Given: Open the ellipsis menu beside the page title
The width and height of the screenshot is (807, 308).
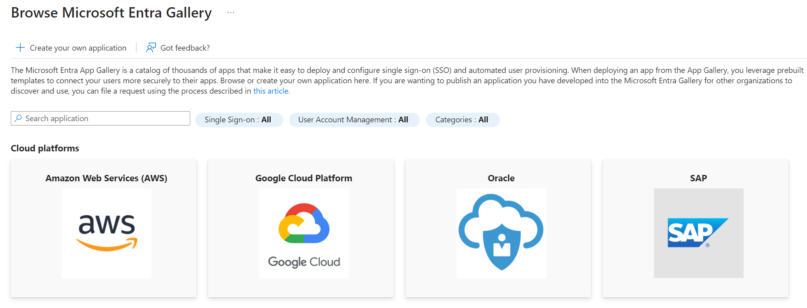Looking at the screenshot, I should pos(231,13).
